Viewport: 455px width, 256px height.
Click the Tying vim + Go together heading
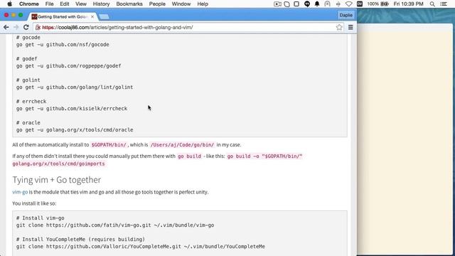tap(57, 180)
